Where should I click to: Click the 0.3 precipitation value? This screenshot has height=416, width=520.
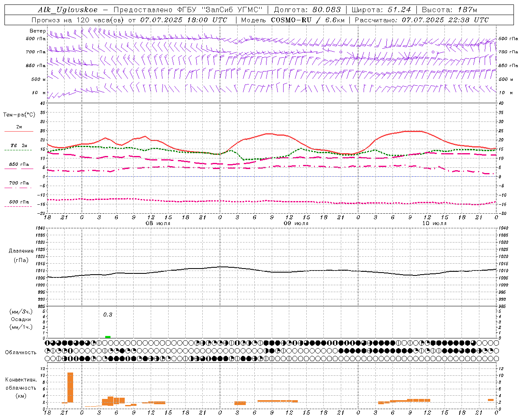(x=108, y=314)
